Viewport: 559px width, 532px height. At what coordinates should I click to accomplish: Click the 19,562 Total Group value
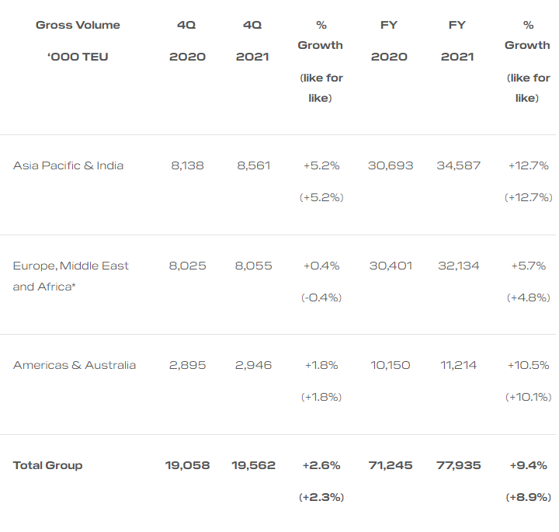(x=253, y=465)
